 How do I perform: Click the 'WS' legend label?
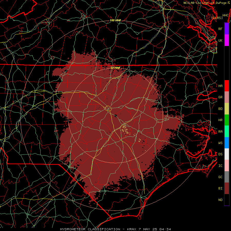220,143
